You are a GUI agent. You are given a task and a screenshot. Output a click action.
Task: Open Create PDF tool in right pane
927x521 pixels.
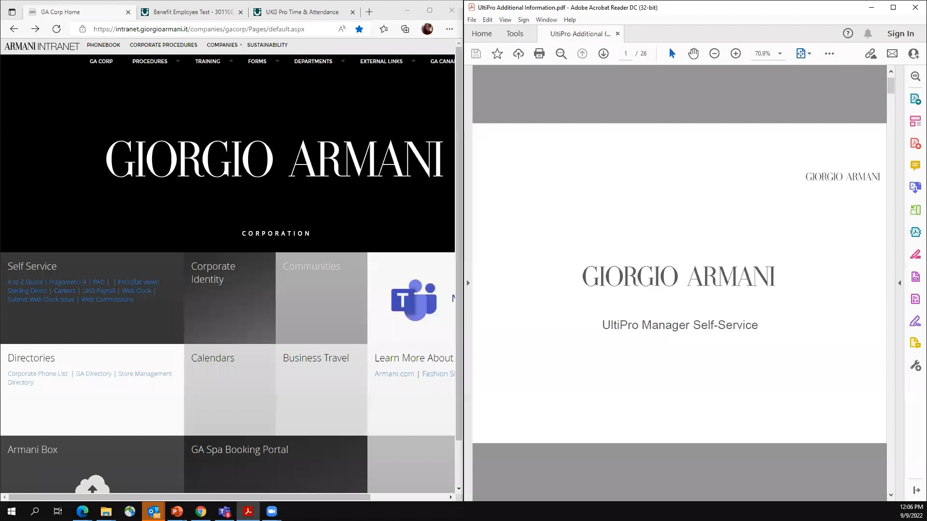click(x=915, y=143)
